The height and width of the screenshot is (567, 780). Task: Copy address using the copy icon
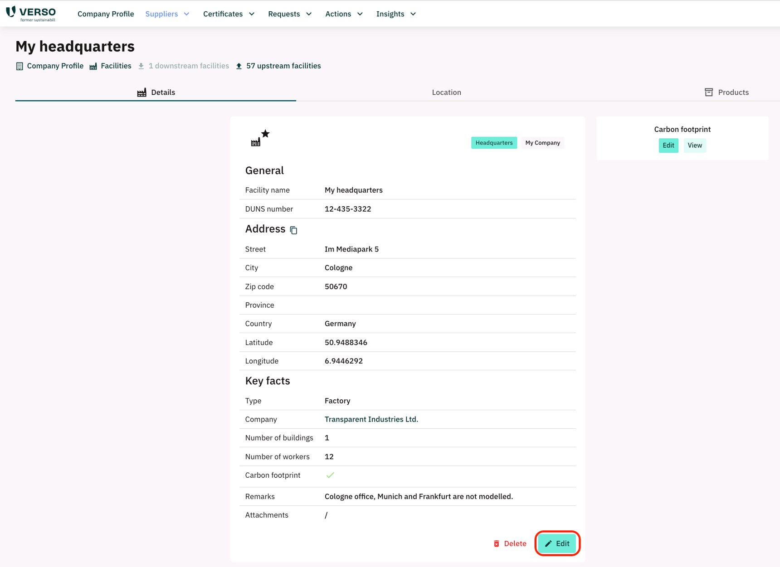[x=293, y=230]
